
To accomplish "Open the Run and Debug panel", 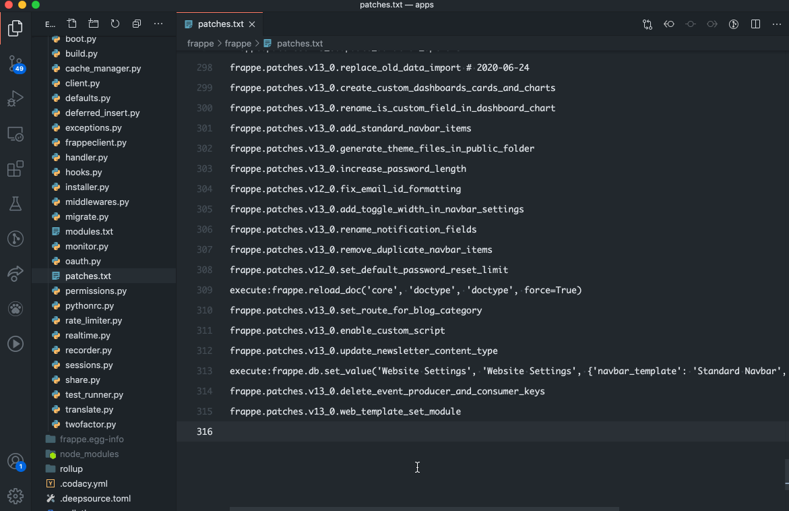I will click(15, 99).
